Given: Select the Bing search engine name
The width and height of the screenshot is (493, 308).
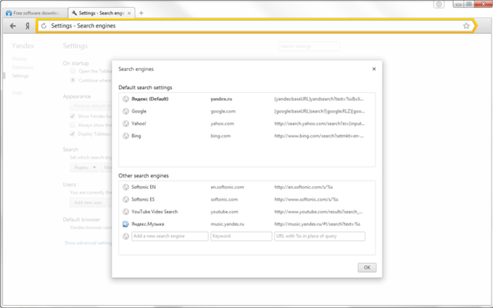Looking at the screenshot, I should pyautogui.click(x=136, y=136).
